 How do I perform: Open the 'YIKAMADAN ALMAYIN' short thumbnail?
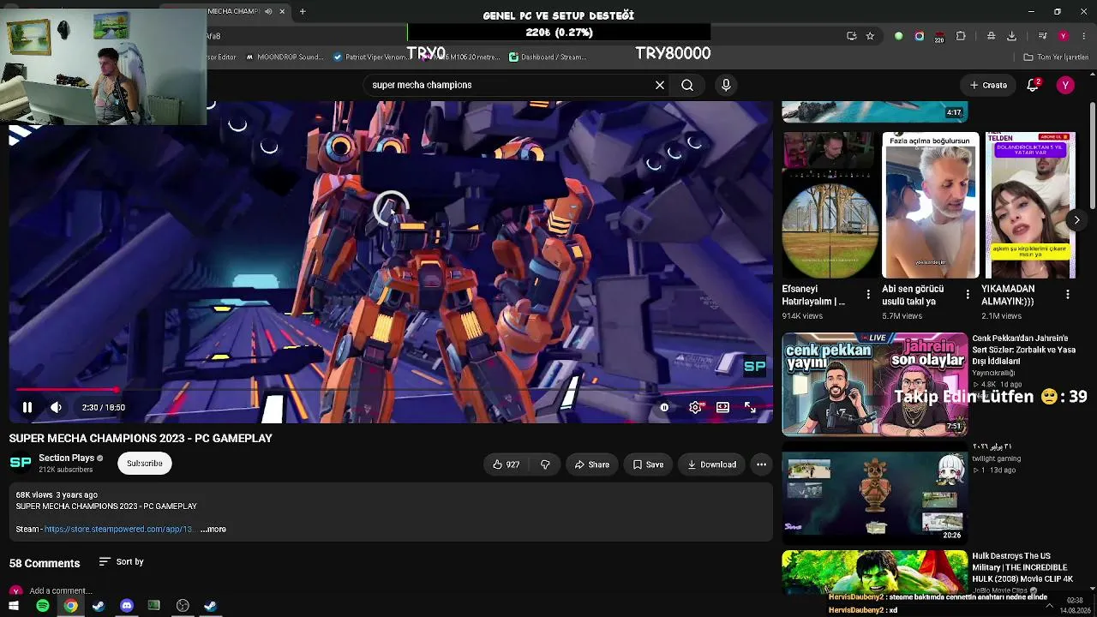pyautogui.click(x=1029, y=206)
